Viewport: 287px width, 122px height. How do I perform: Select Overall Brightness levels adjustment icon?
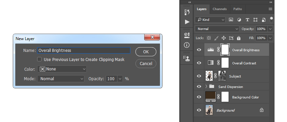pos(211,50)
